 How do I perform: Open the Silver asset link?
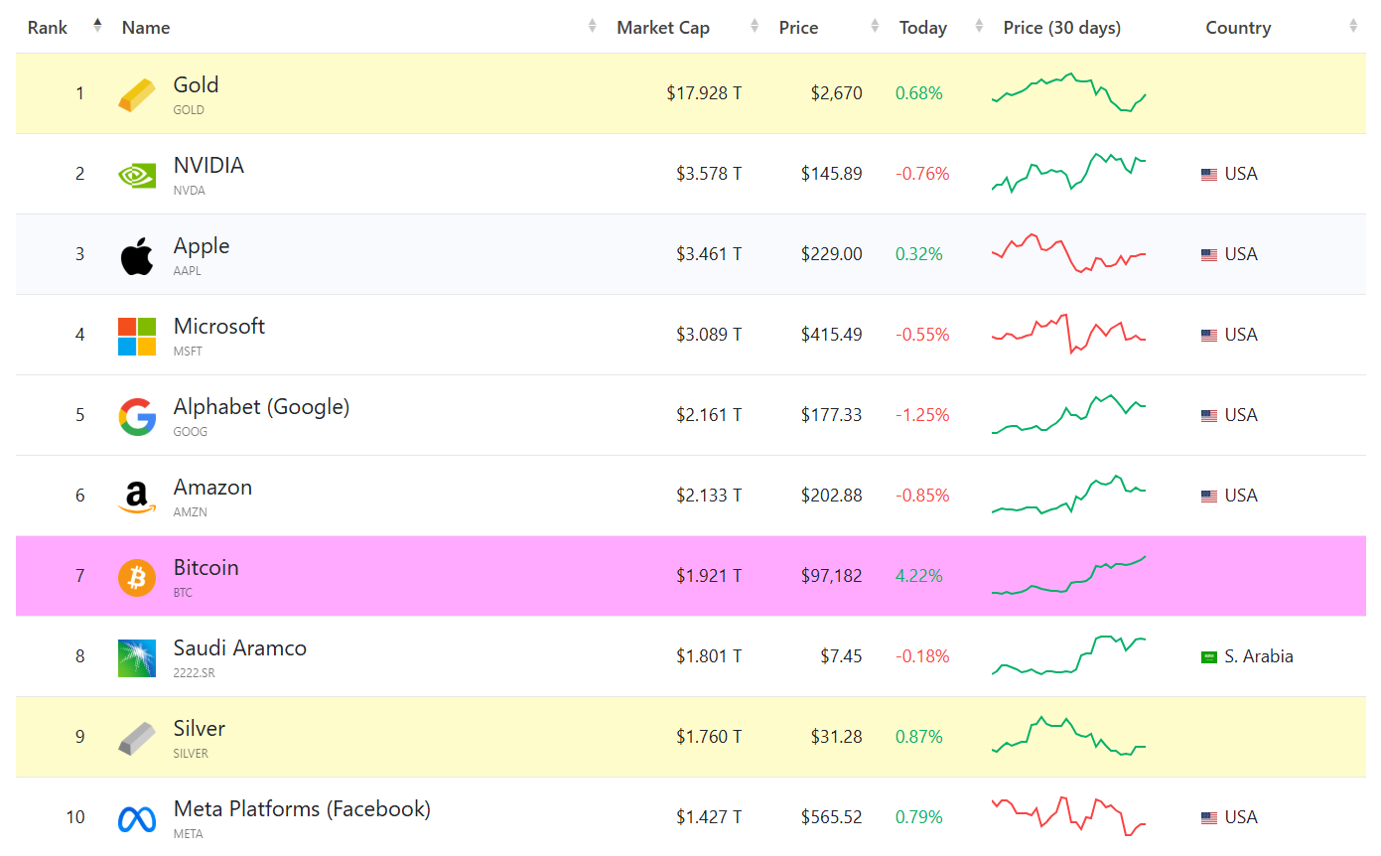click(200, 729)
